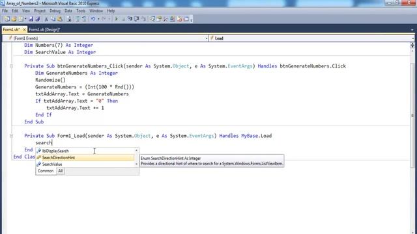Click 'GenerateNumbers = (Int(100 * Rnd()))' line
The width and height of the screenshot is (417, 234).
click(x=85, y=87)
